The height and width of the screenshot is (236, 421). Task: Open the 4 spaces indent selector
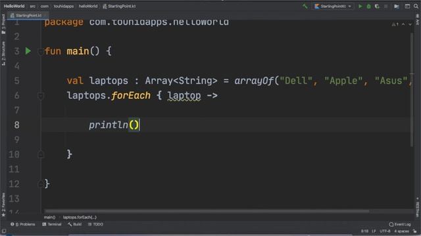click(401, 231)
